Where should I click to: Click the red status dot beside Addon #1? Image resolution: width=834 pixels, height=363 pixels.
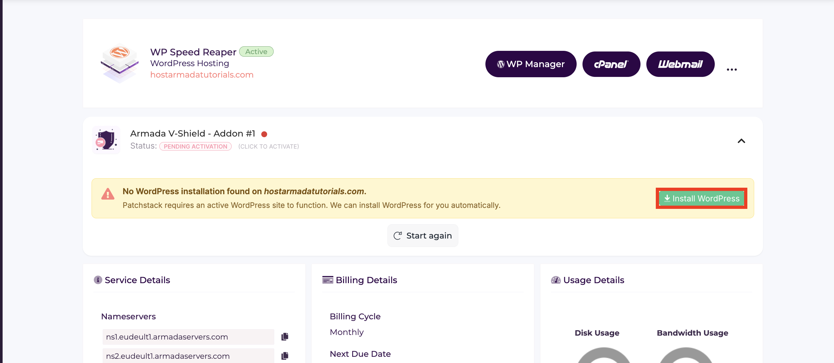coord(264,134)
